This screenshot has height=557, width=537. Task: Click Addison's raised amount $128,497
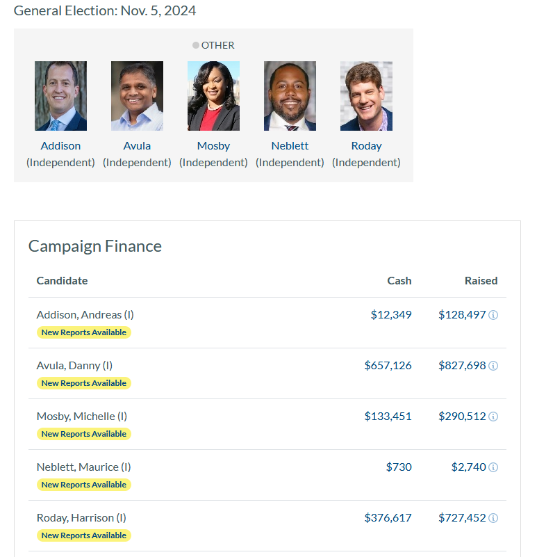pyautogui.click(x=462, y=315)
